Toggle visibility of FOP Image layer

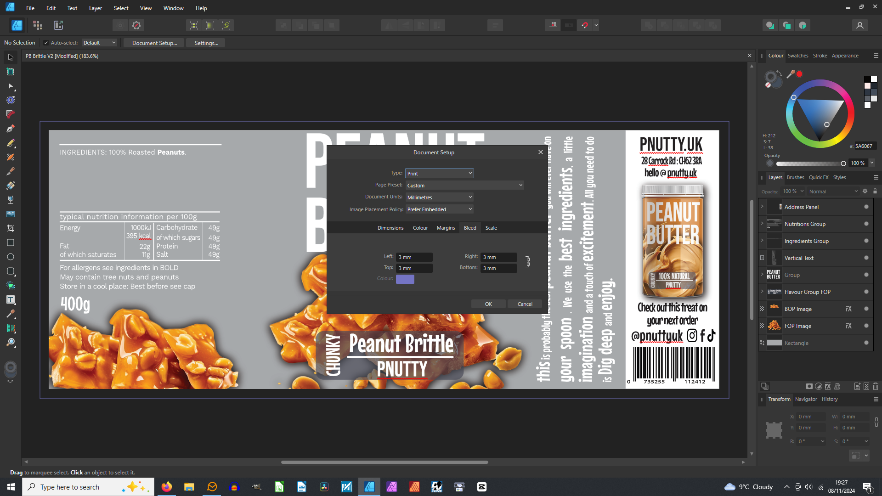(866, 326)
